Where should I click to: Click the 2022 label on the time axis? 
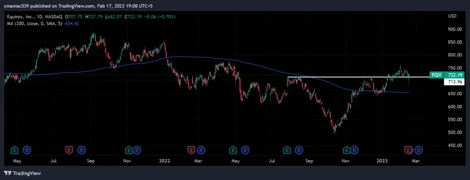(x=165, y=161)
